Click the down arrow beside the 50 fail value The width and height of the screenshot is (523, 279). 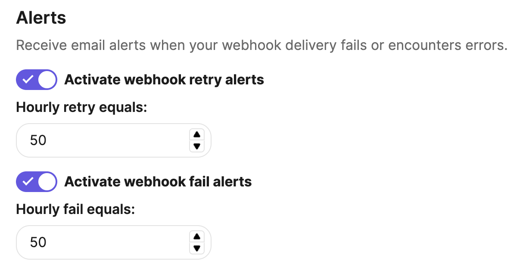(197, 248)
